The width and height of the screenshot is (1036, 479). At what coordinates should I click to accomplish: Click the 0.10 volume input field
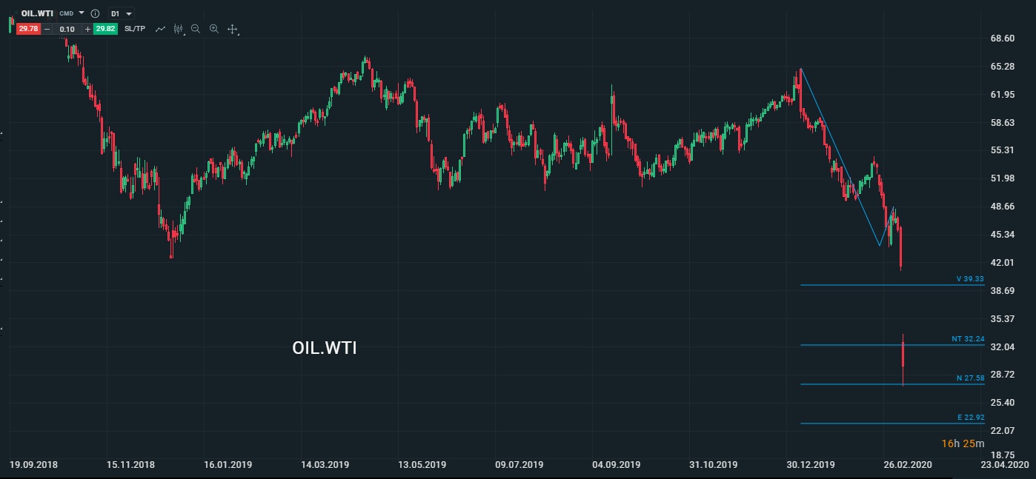pos(67,29)
